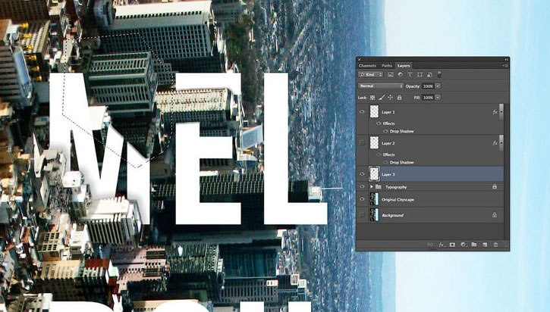The width and height of the screenshot is (550, 312).
Task: Toggle the layer filtering switch
Action: click(439, 74)
